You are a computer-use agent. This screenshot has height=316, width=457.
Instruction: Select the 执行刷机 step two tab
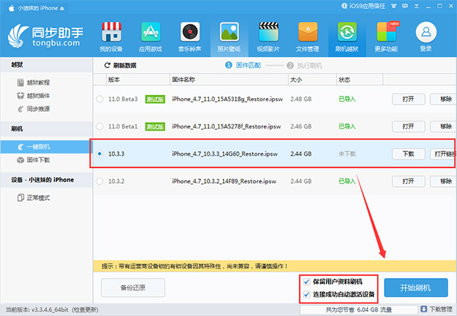(x=305, y=65)
